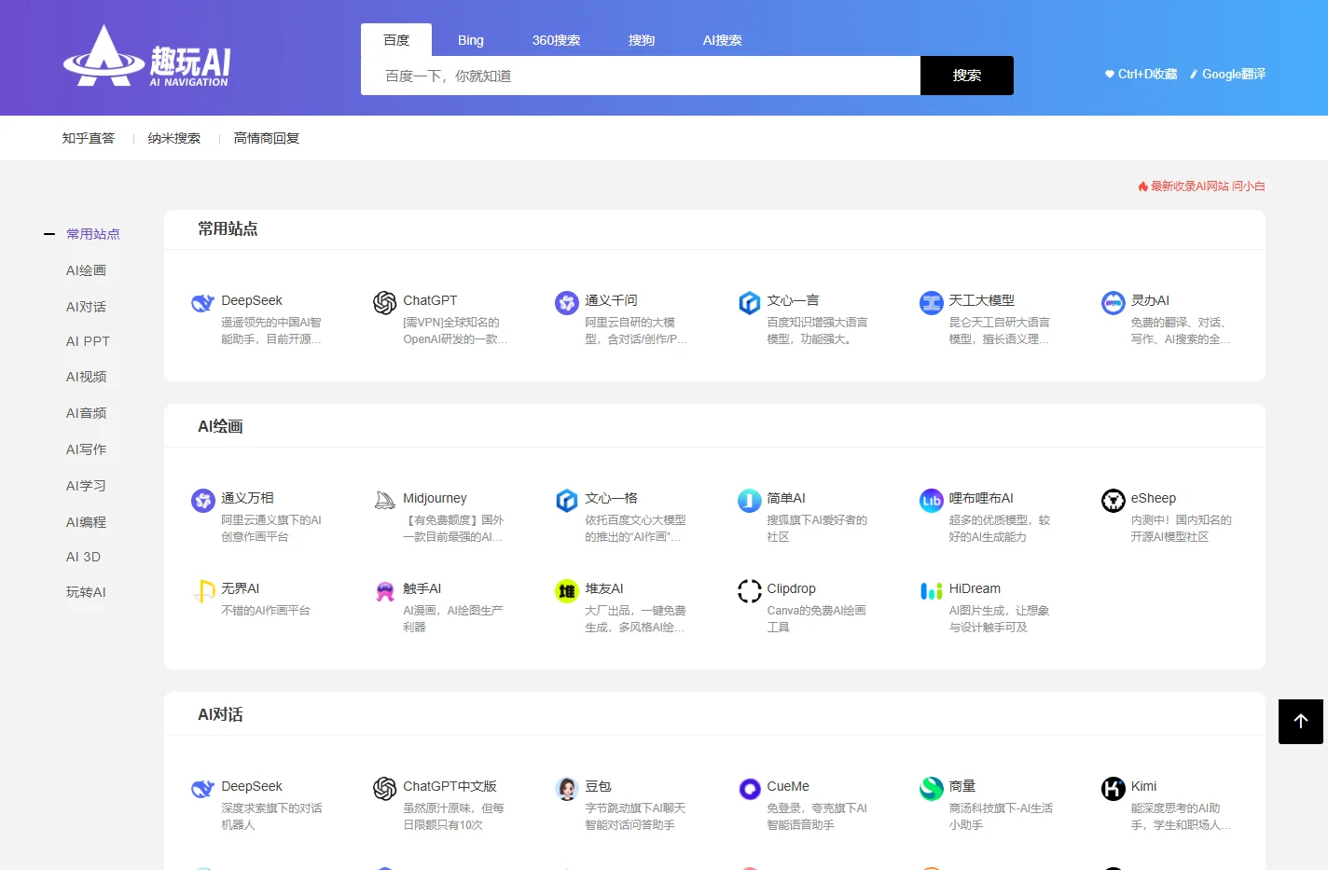The width and height of the screenshot is (1328, 870).
Task: Click the Clipdrop icon
Action: pyautogui.click(x=750, y=591)
